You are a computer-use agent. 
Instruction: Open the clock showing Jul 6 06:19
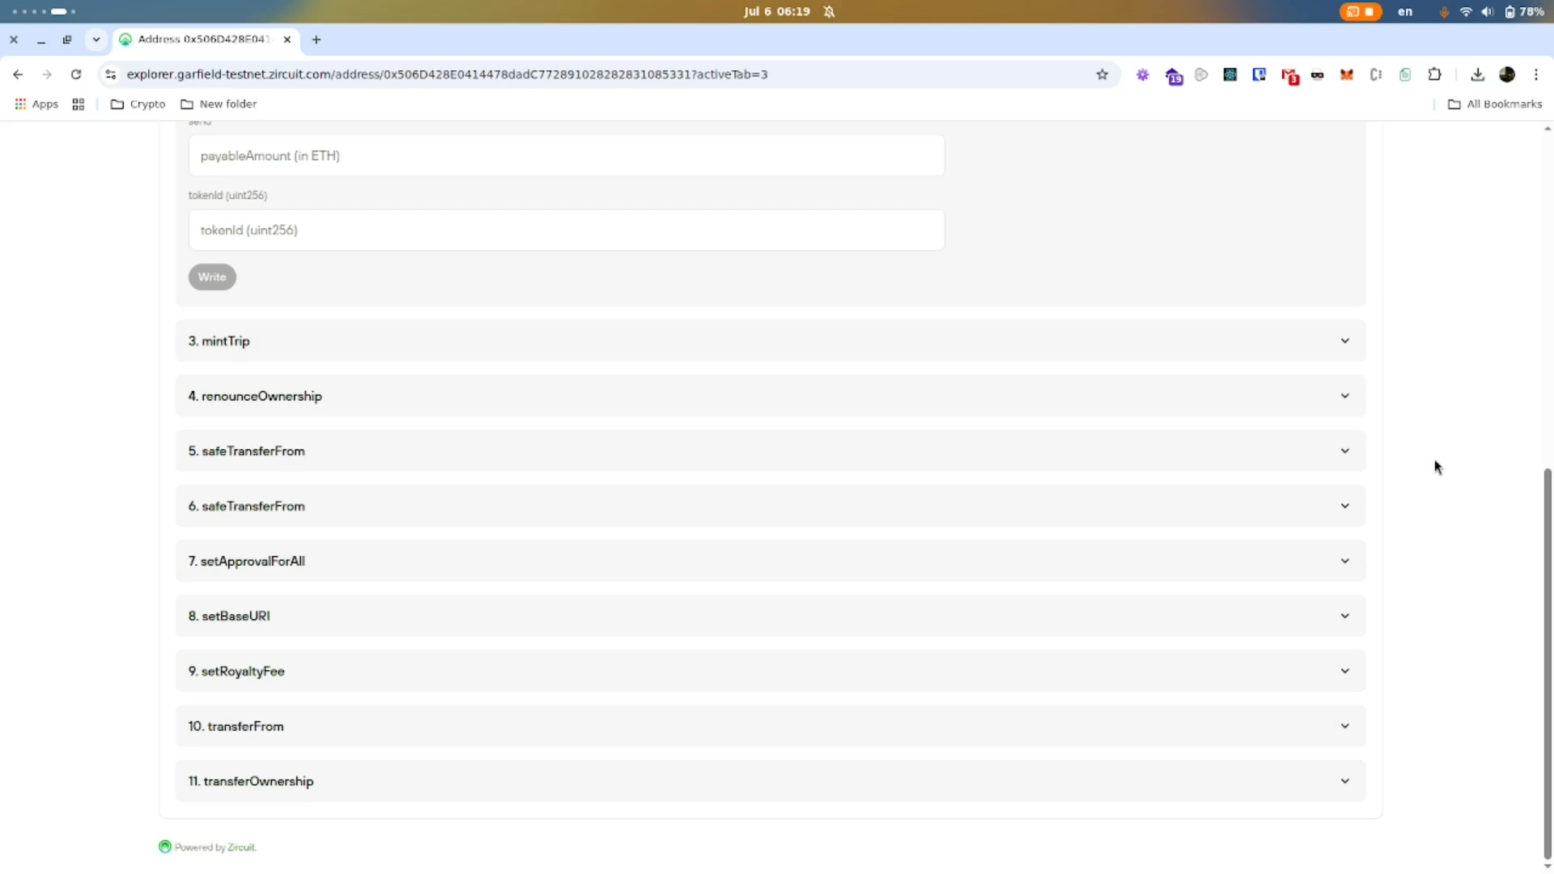776,11
